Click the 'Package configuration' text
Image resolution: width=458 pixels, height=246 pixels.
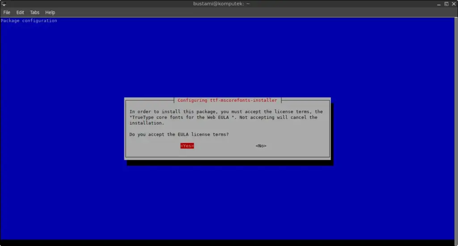pyautogui.click(x=29, y=21)
